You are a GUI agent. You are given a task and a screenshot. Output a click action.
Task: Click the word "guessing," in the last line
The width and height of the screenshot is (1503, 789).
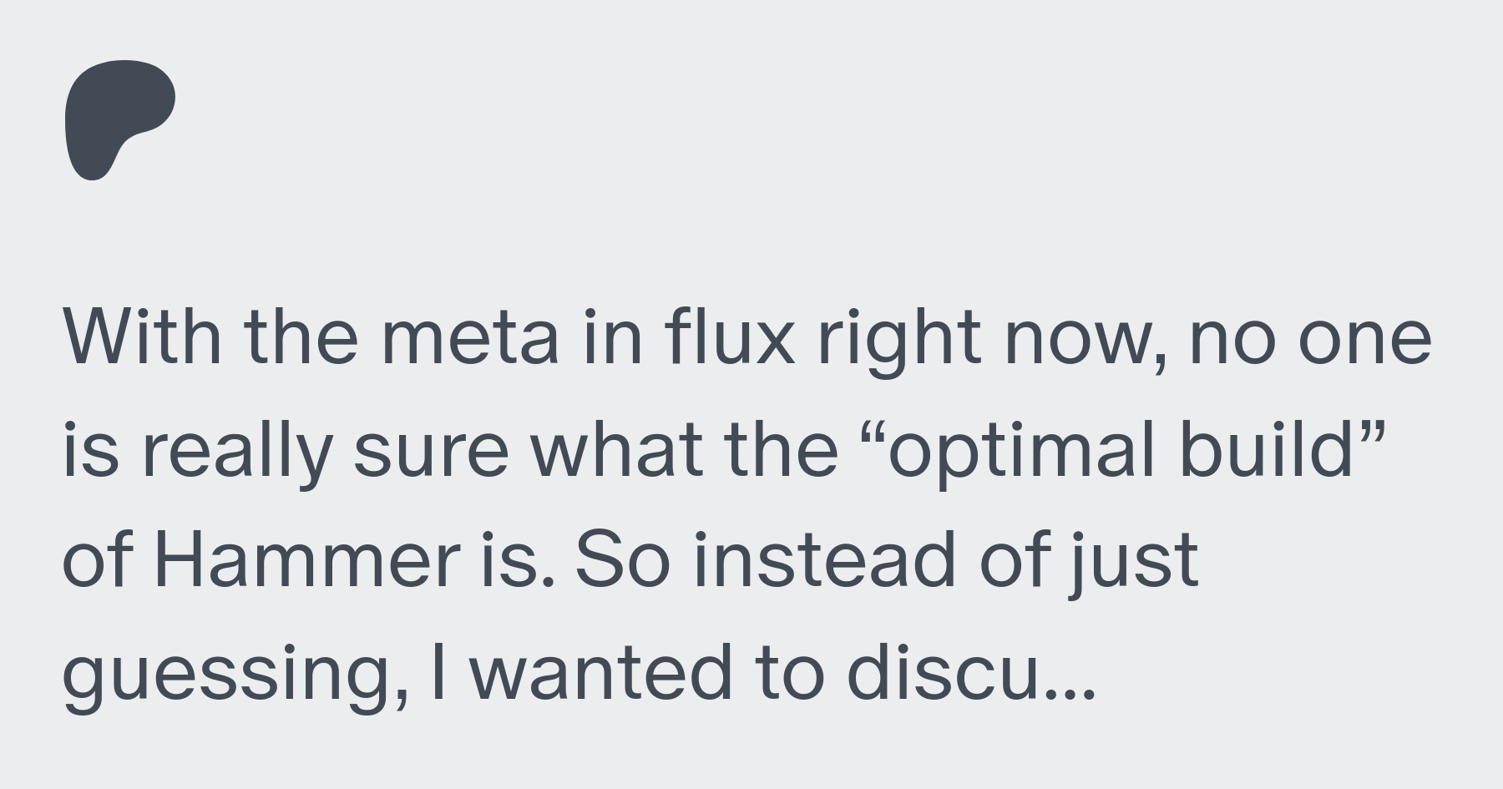(228, 676)
